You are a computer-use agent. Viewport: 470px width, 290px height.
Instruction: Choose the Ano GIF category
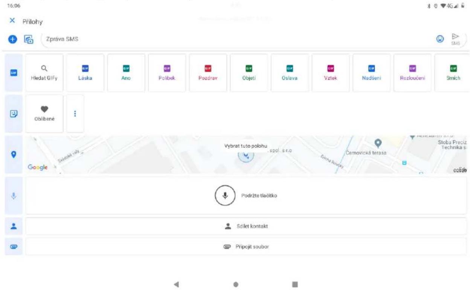coord(126,73)
